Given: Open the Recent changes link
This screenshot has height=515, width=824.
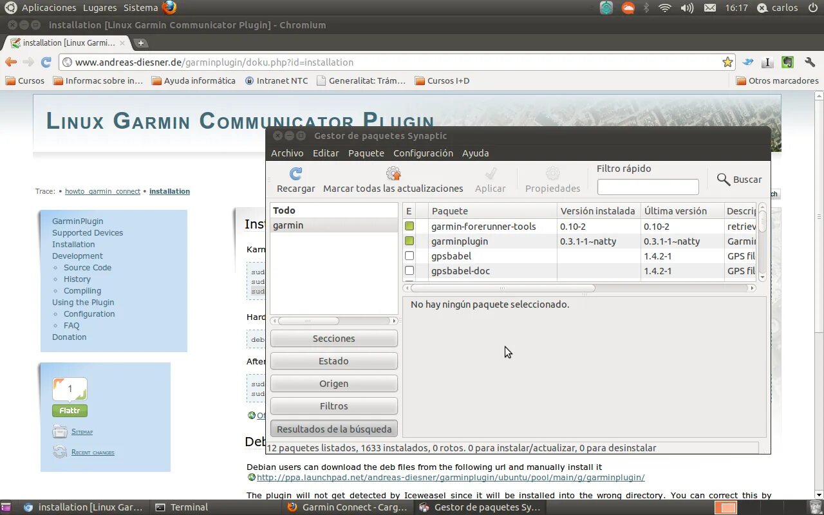Looking at the screenshot, I should (93, 453).
